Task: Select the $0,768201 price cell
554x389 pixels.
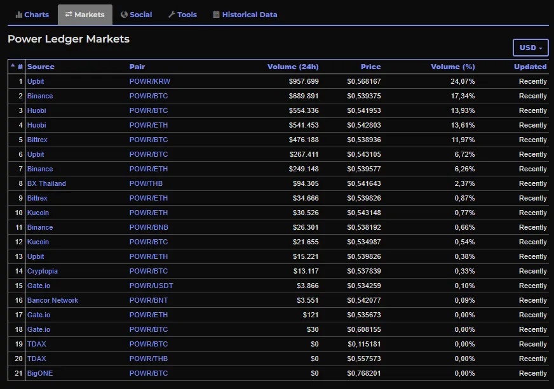Action: (364, 373)
